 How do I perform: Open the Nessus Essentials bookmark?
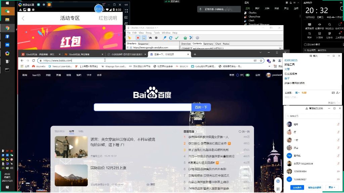60,66
